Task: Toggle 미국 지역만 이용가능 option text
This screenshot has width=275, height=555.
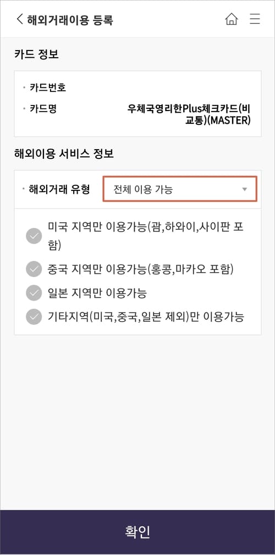Action: click(146, 236)
